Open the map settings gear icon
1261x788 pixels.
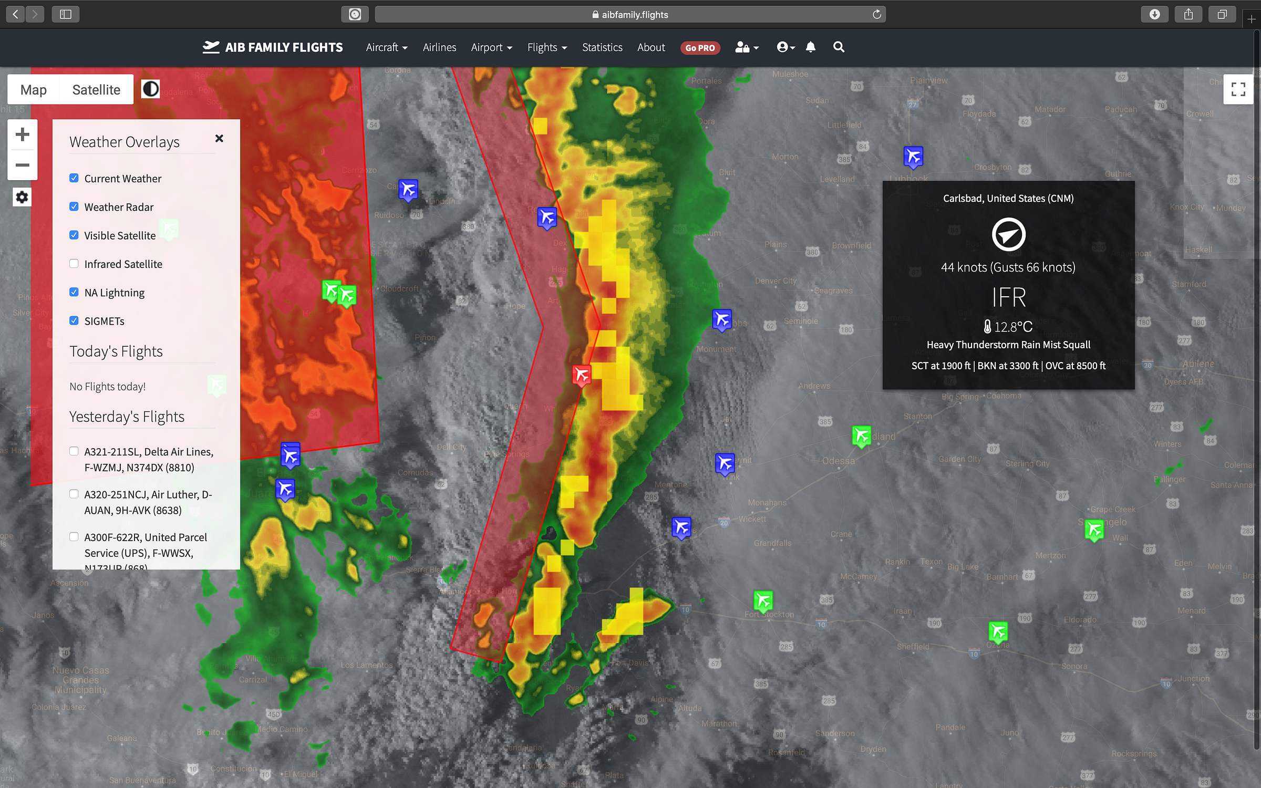coord(22,197)
